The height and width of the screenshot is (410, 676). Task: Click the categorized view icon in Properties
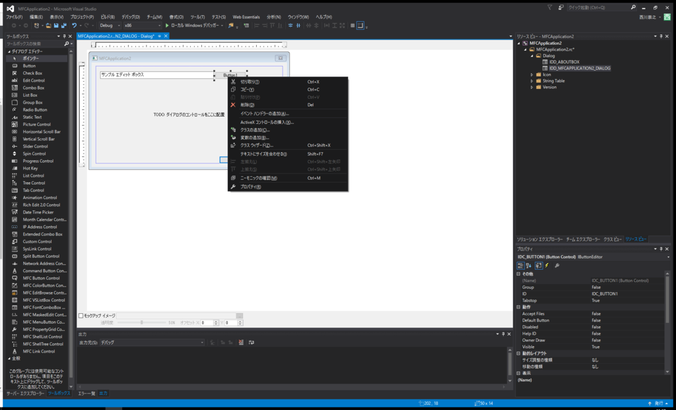tap(521, 266)
